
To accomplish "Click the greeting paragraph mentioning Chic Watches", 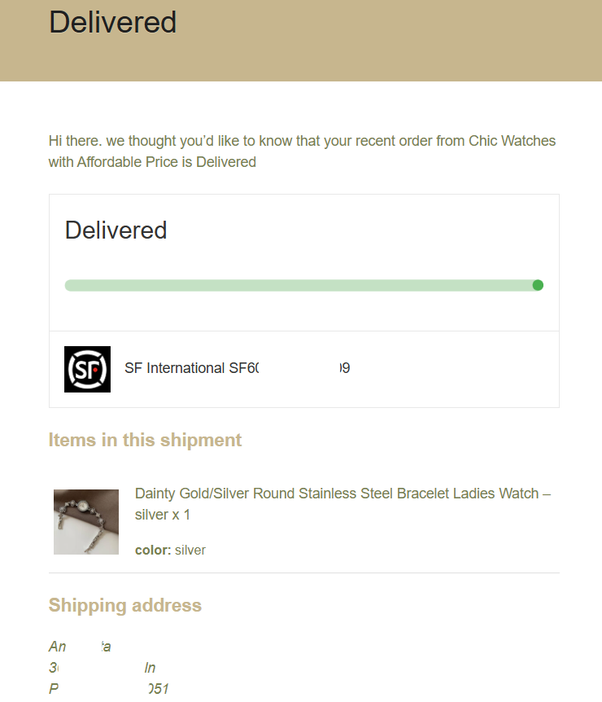I will (302, 151).
